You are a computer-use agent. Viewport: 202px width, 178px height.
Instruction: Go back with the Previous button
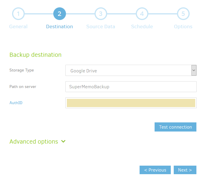click(x=155, y=170)
